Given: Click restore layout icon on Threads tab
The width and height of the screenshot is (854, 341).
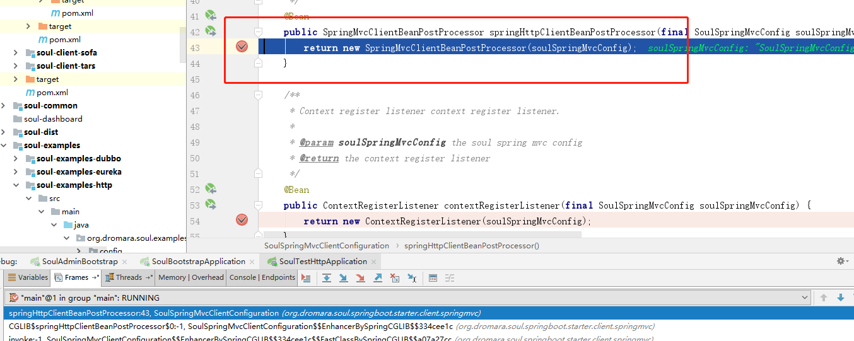Looking at the screenshot, I should coord(149,277).
